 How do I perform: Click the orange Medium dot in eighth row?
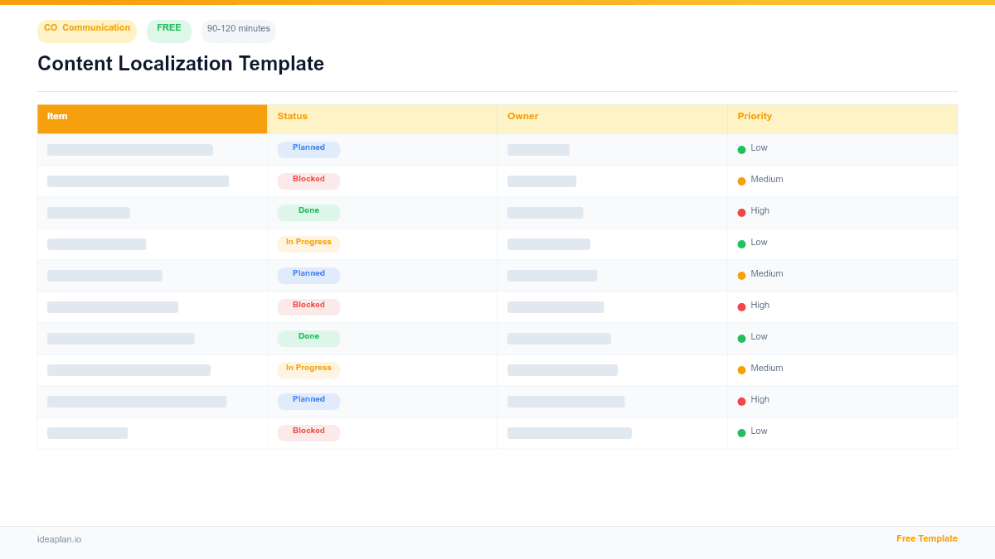(x=741, y=369)
